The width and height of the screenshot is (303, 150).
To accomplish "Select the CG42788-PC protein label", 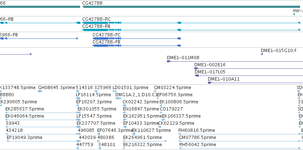I will [107, 35].
